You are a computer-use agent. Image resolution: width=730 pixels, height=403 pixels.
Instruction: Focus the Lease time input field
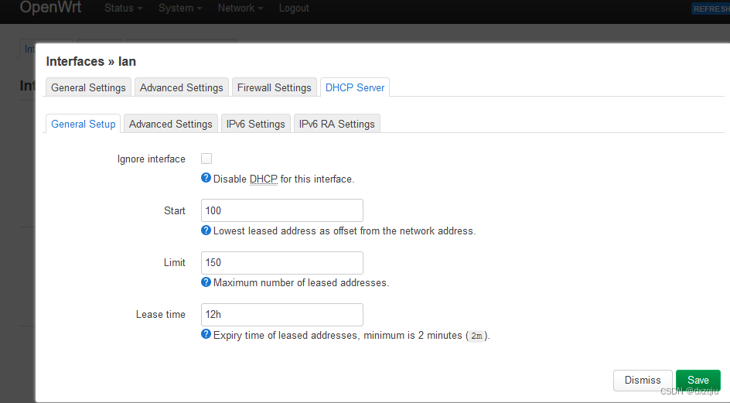pyautogui.click(x=282, y=315)
